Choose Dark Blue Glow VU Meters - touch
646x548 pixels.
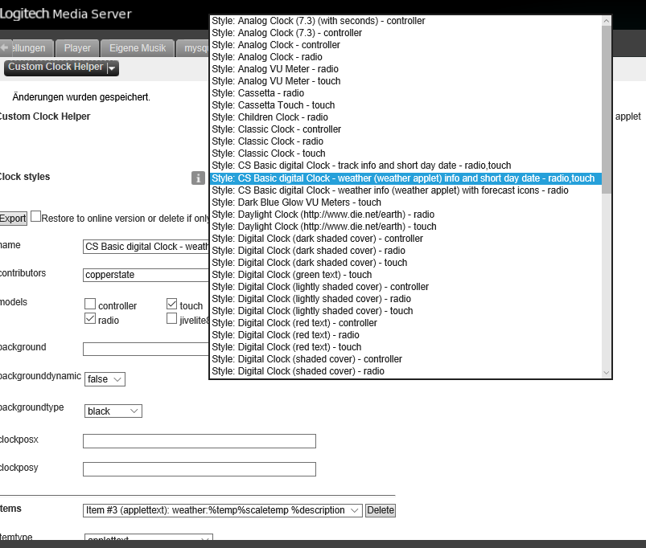coord(296,202)
